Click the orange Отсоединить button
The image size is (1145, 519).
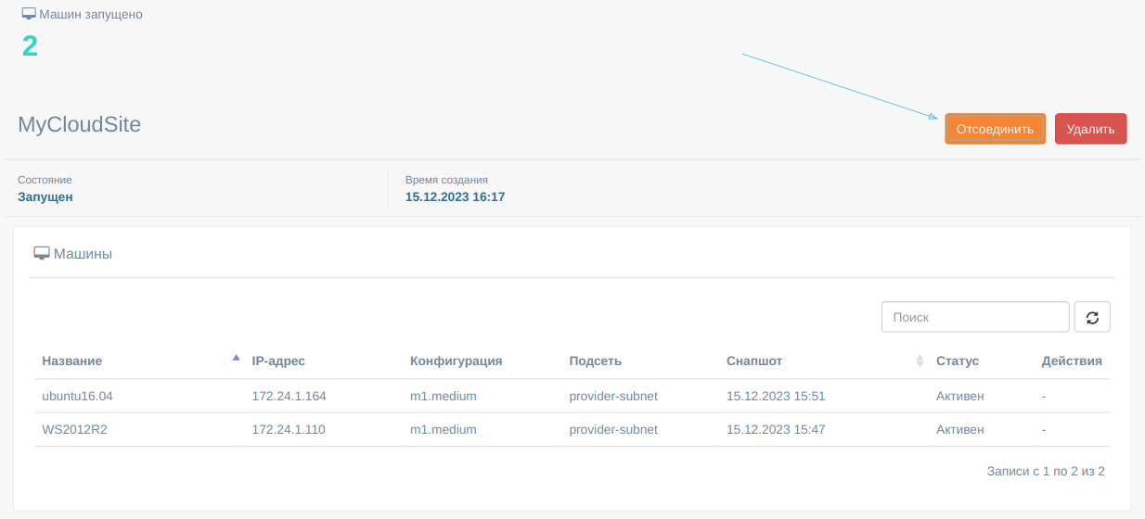tap(995, 129)
